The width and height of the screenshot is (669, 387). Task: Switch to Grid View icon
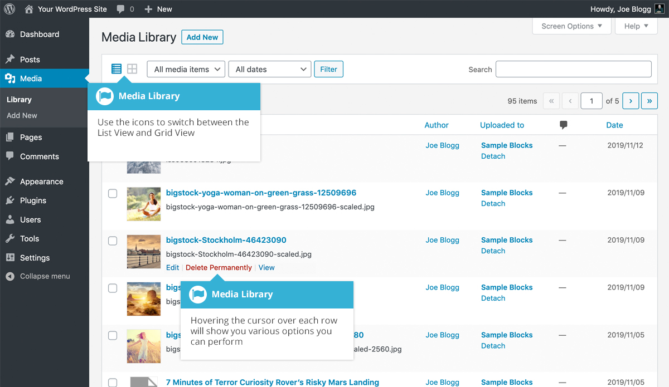click(x=132, y=69)
